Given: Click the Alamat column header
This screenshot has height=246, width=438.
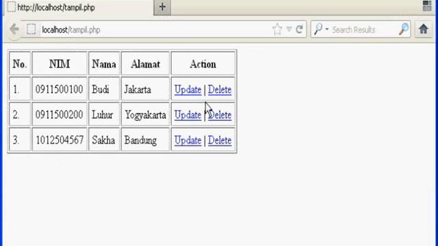Looking at the screenshot, I should click(x=145, y=64).
